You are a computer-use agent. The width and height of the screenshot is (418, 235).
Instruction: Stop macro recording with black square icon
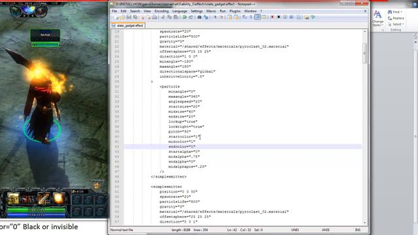click(279, 18)
